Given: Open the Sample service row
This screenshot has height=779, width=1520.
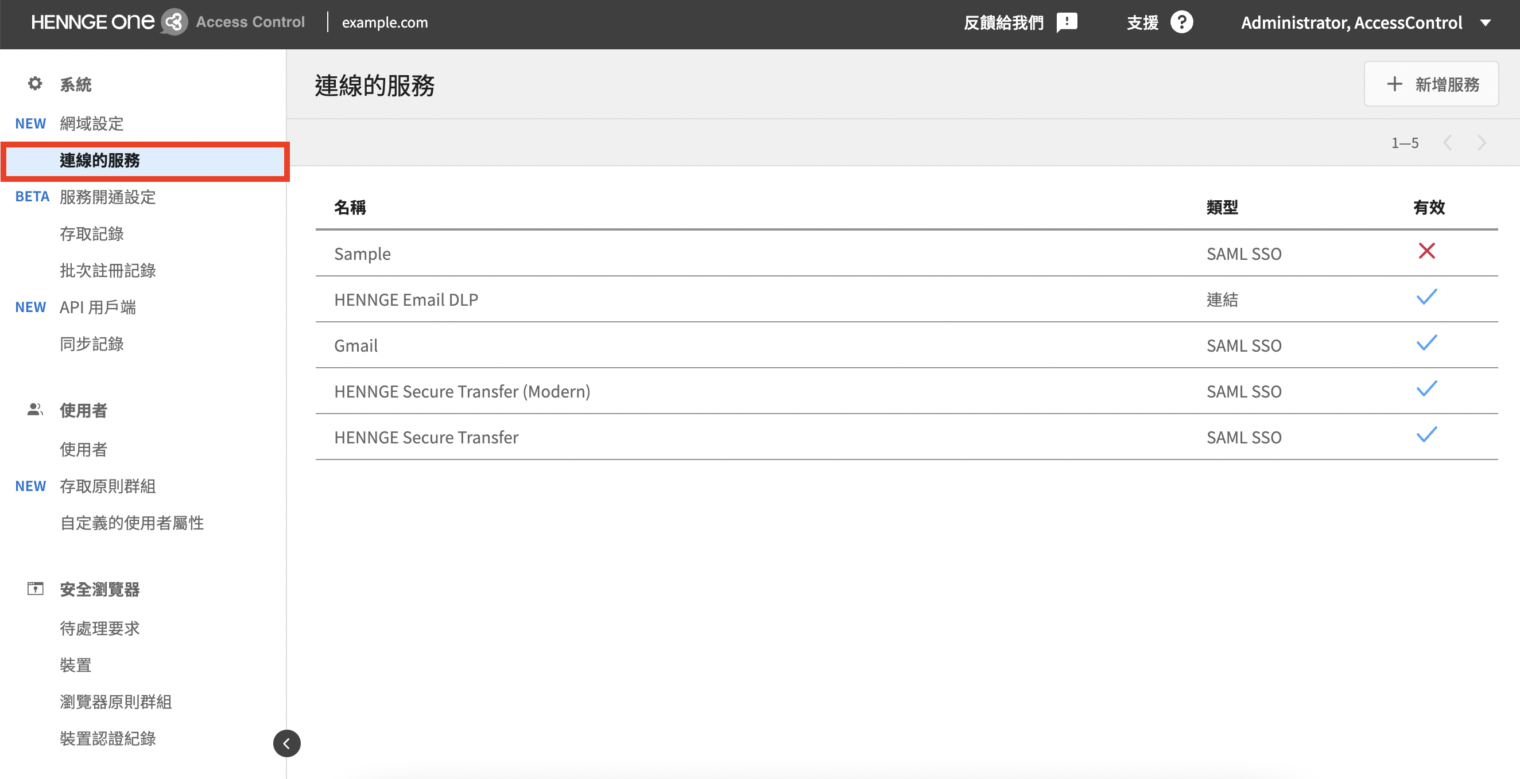Looking at the screenshot, I should [x=906, y=254].
